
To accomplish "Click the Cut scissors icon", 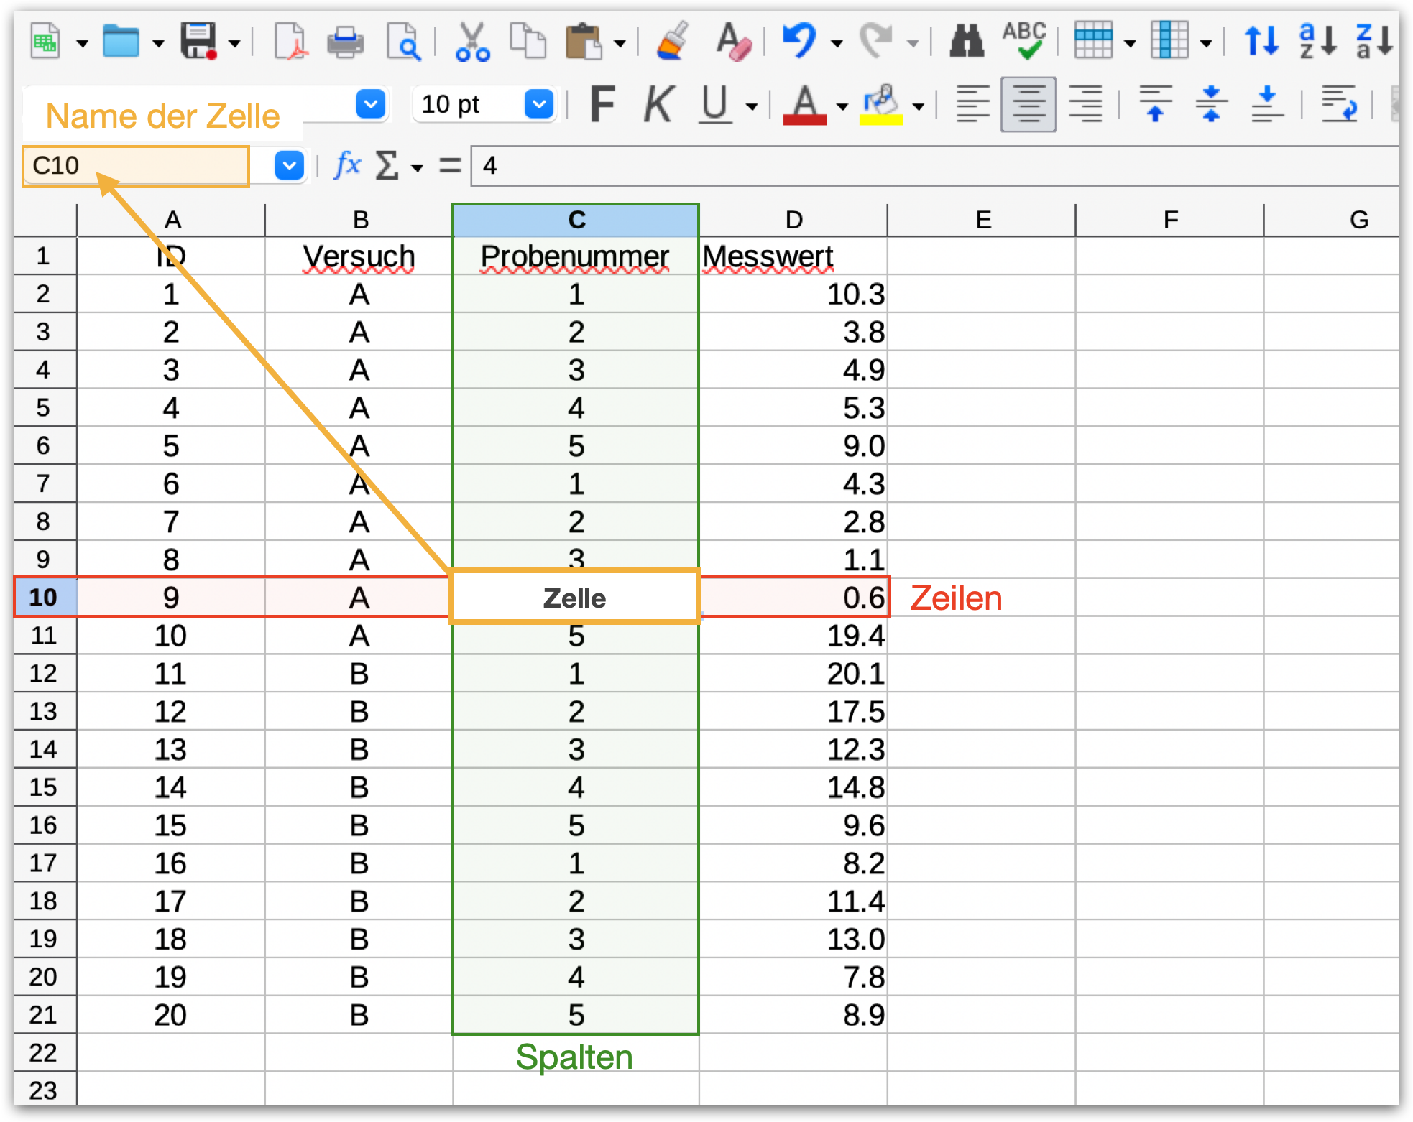I will (472, 42).
